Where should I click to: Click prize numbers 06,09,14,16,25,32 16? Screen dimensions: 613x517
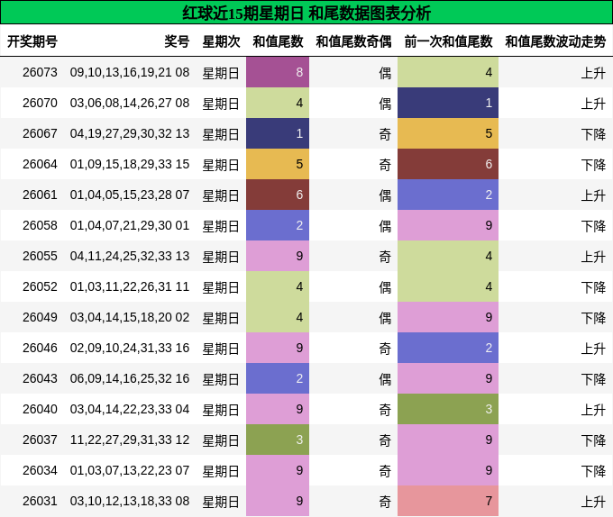click(130, 378)
